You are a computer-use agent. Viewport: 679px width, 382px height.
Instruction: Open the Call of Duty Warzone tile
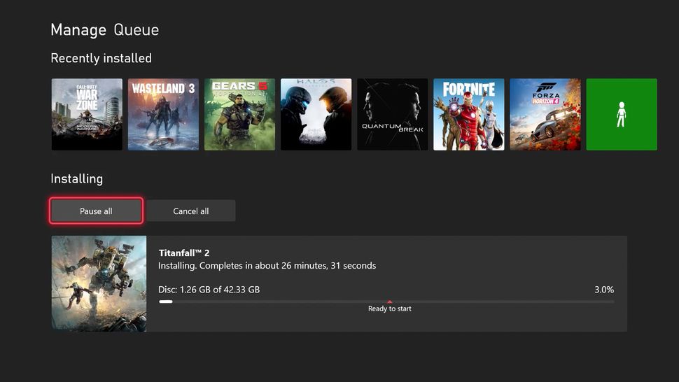click(x=87, y=114)
